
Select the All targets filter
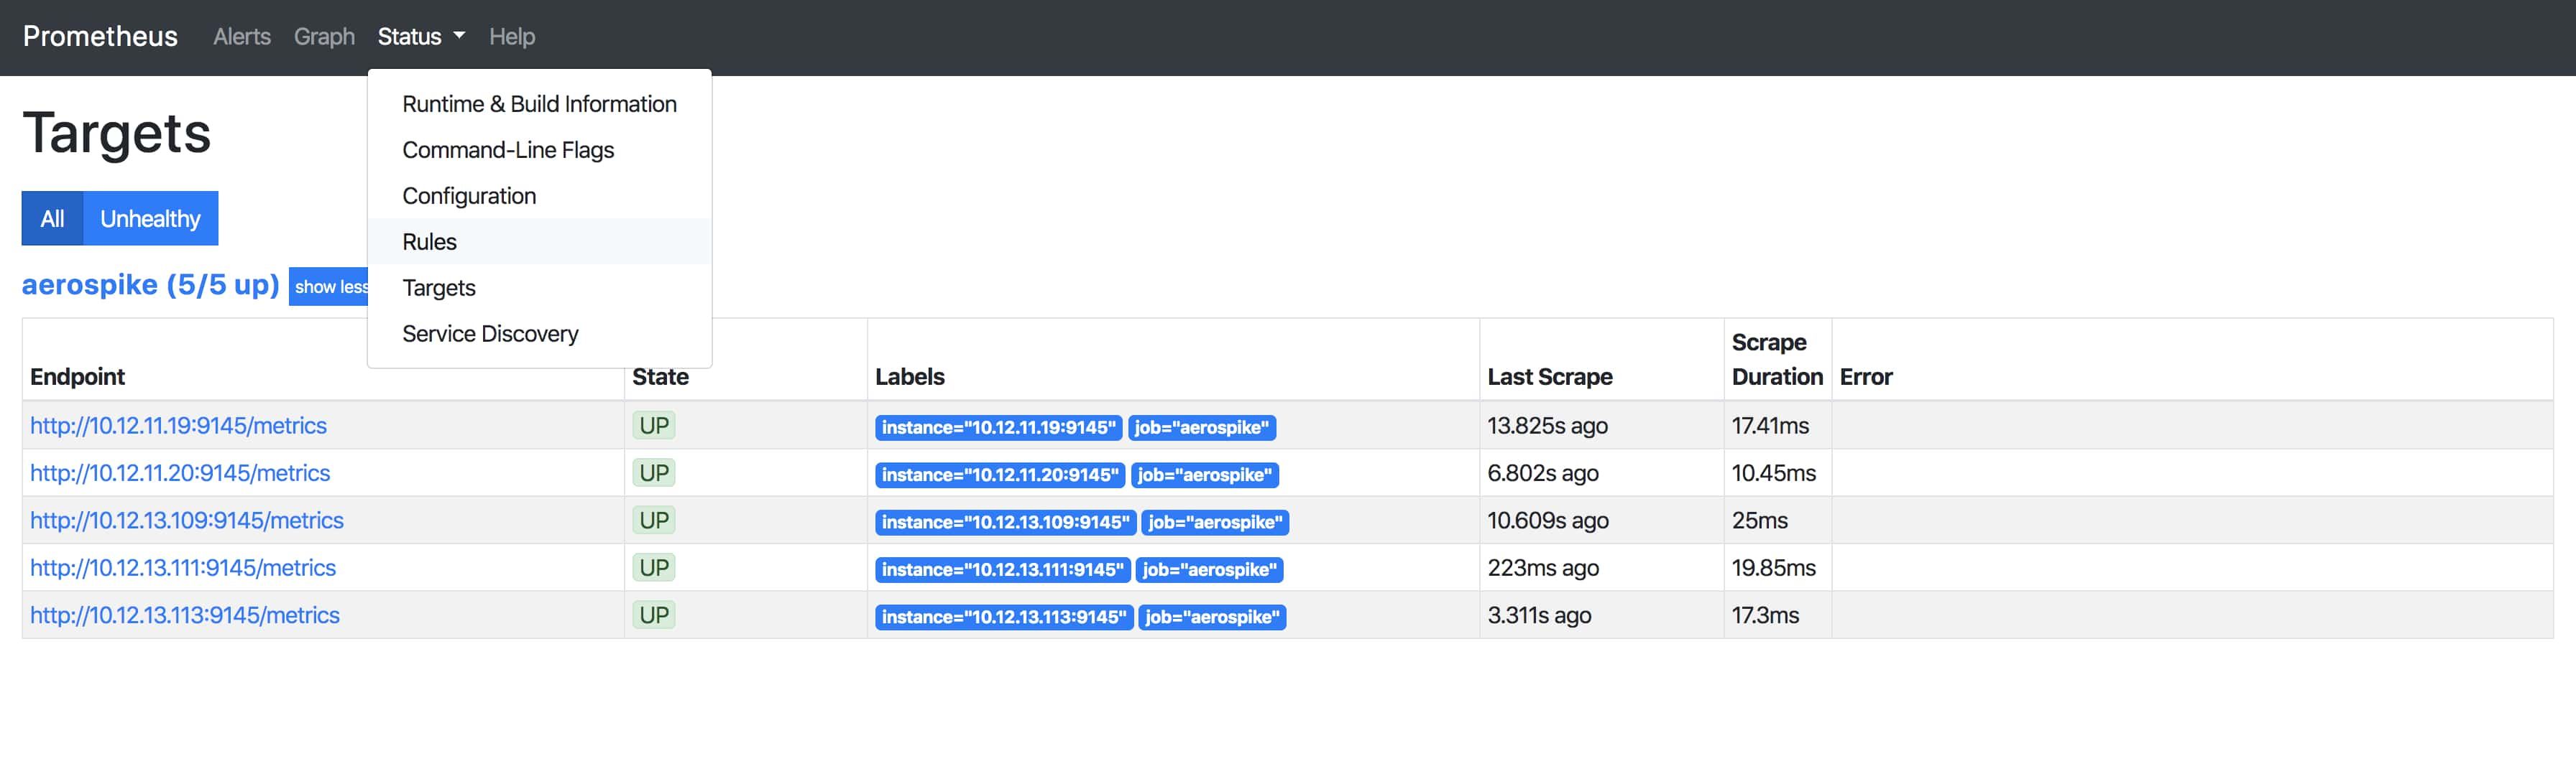pyautogui.click(x=51, y=218)
